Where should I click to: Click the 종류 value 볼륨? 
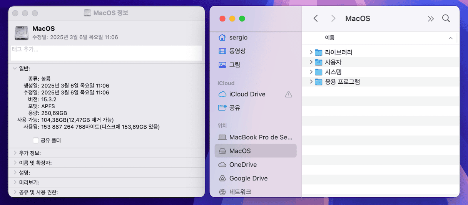pyautogui.click(x=46, y=79)
